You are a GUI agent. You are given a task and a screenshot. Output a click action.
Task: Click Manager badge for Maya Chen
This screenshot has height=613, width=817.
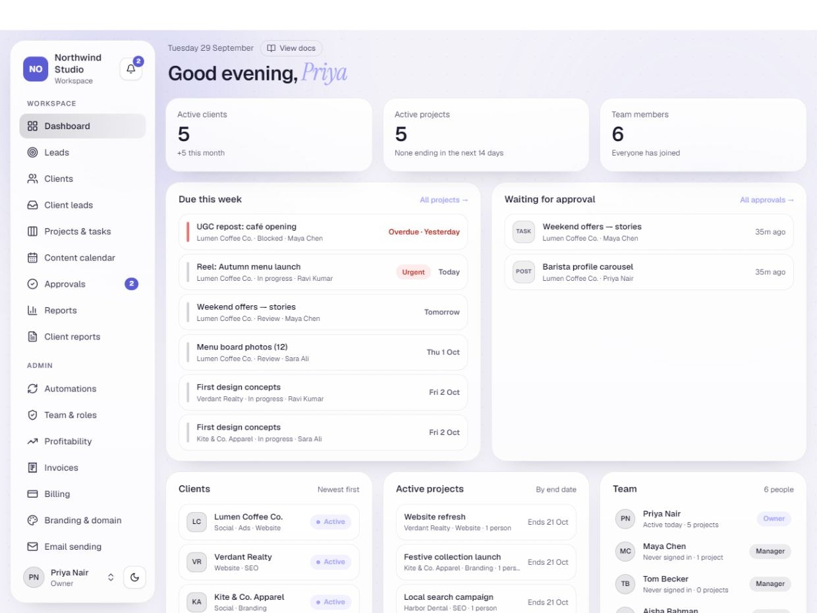tap(770, 552)
